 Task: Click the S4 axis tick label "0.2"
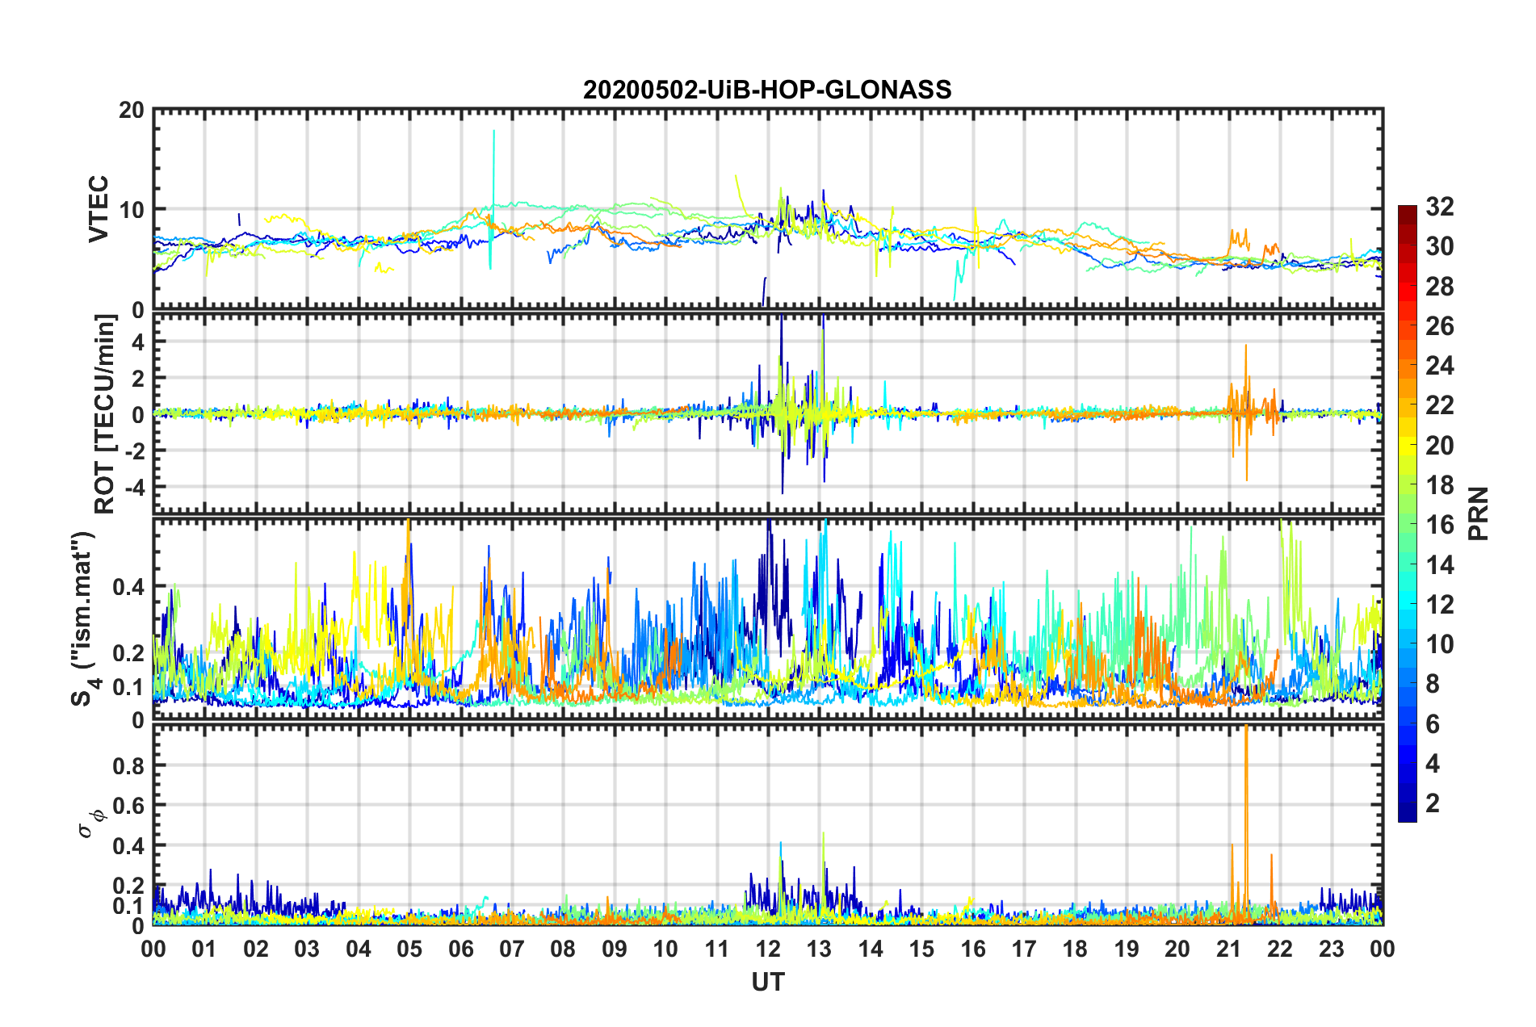point(128,654)
